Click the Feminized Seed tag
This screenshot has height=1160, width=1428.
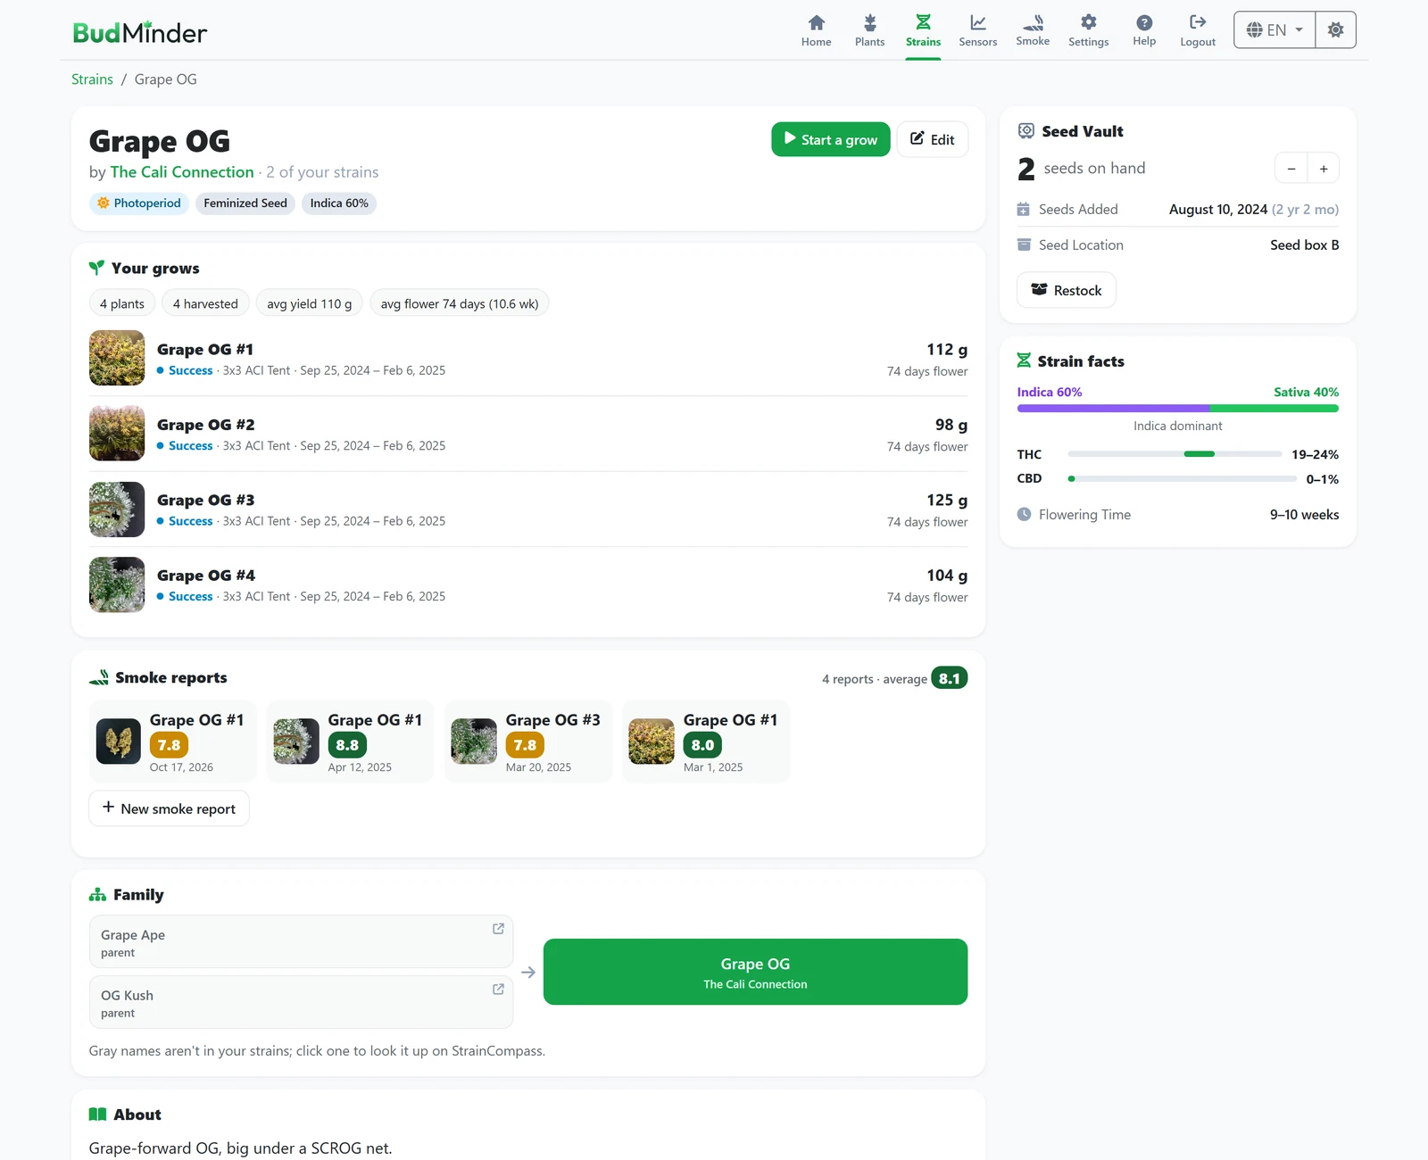pyautogui.click(x=245, y=203)
